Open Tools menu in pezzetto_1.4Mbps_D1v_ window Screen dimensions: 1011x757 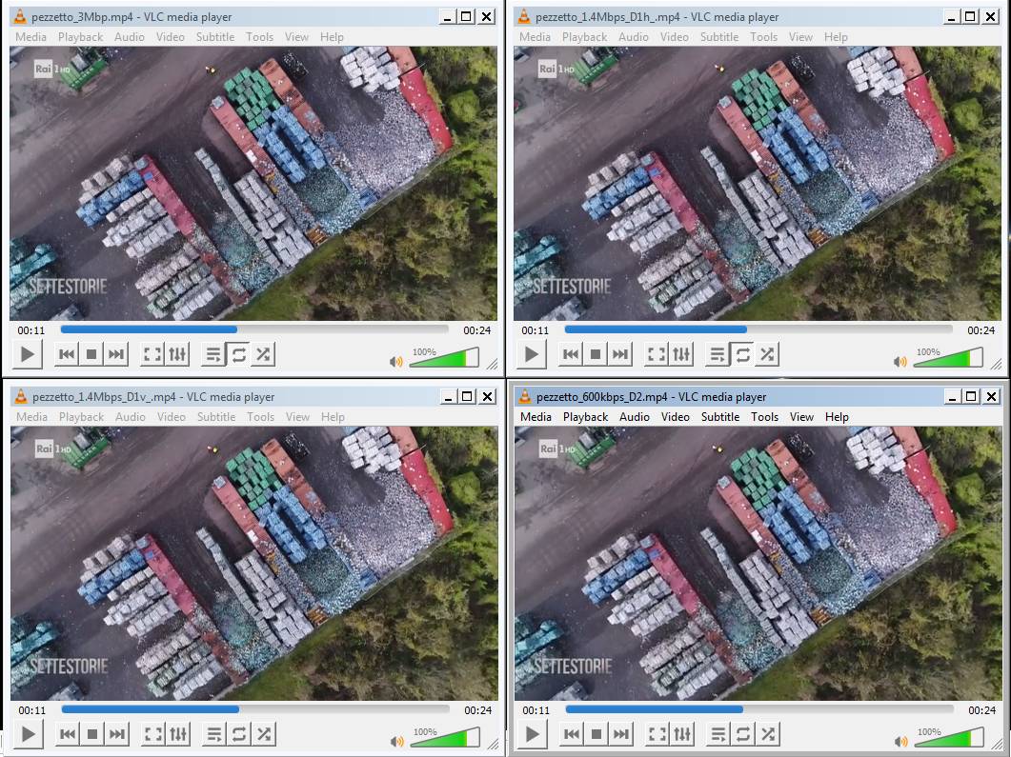pyautogui.click(x=260, y=417)
